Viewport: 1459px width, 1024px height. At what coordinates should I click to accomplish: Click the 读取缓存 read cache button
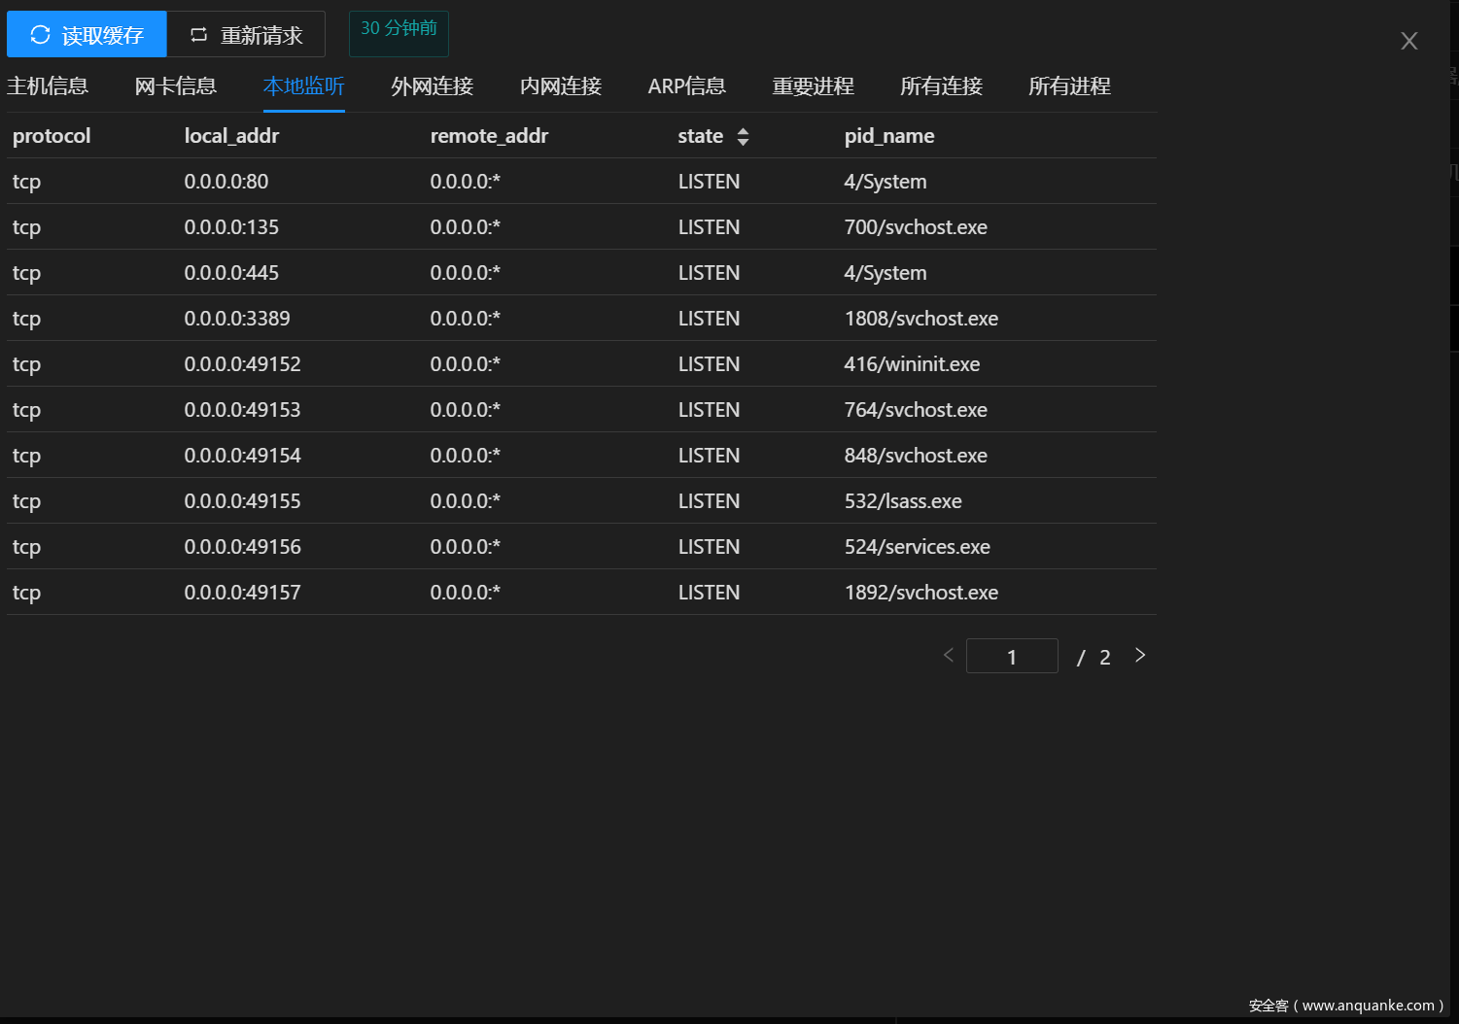click(x=87, y=35)
